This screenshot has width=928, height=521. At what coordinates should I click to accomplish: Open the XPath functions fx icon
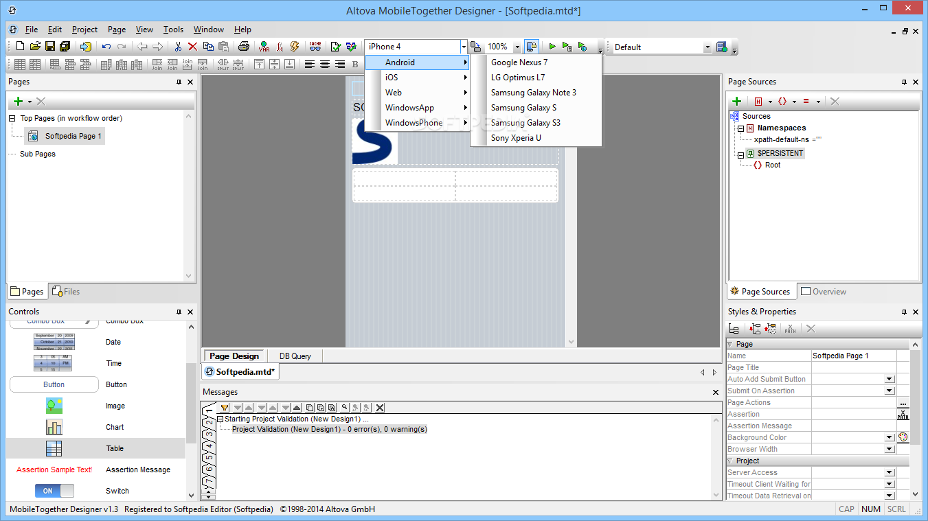pyautogui.click(x=280, y=47)
